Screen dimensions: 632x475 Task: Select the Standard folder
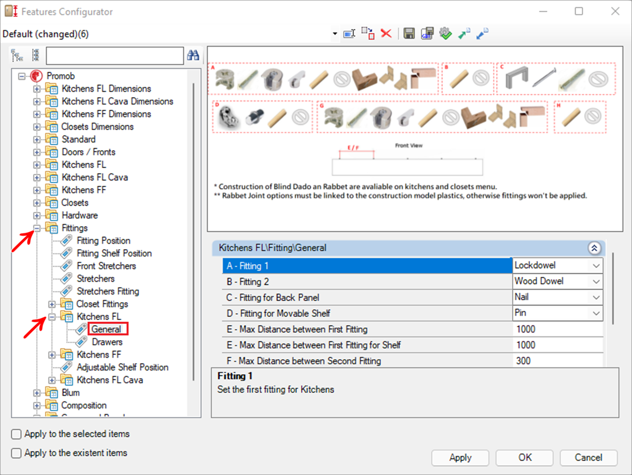[79, 140]
